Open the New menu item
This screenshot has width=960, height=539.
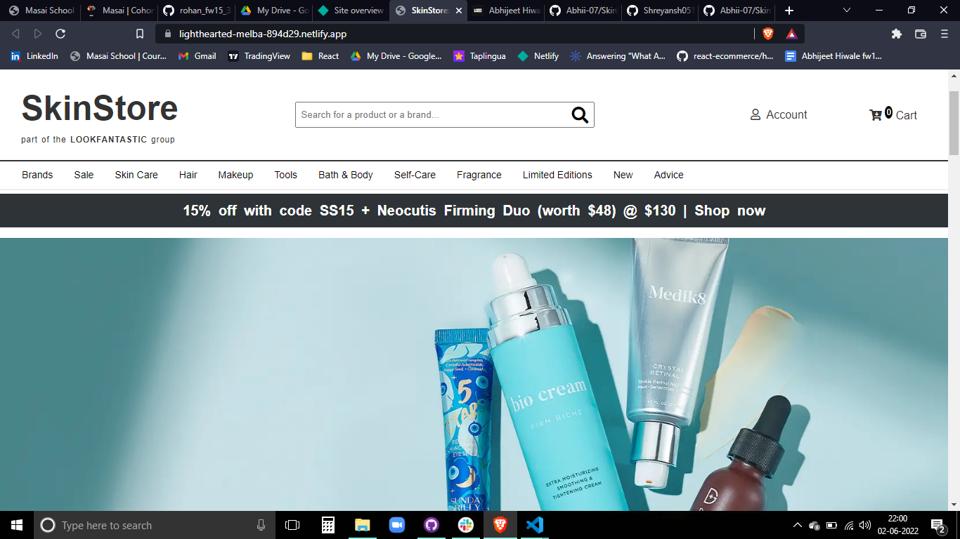(x=623, y=175)
